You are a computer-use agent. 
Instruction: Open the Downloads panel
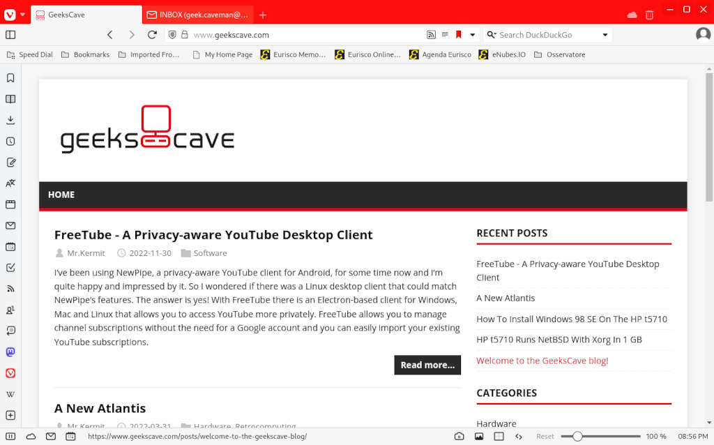(10, 120)
